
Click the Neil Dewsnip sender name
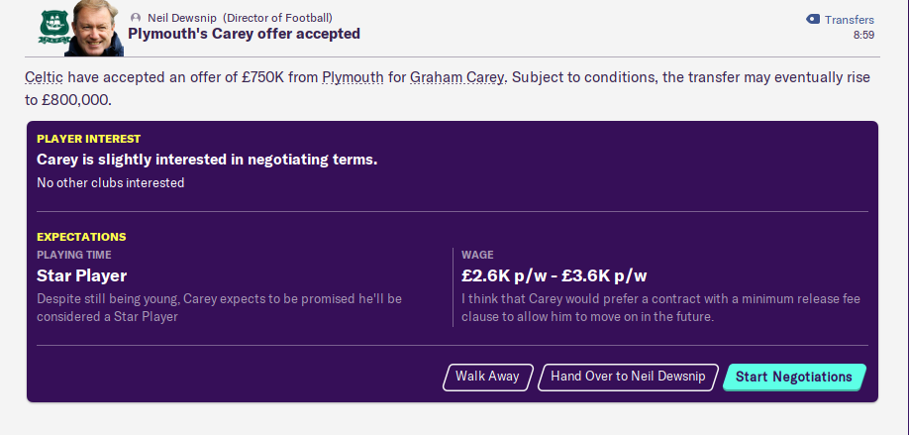[x=184, y=18]
